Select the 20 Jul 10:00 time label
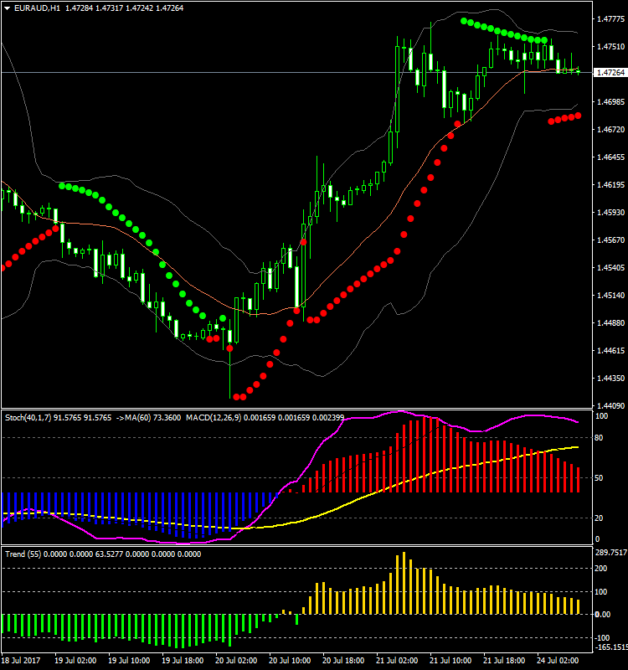Screen dimensions: 628x670 pos(290,661)
